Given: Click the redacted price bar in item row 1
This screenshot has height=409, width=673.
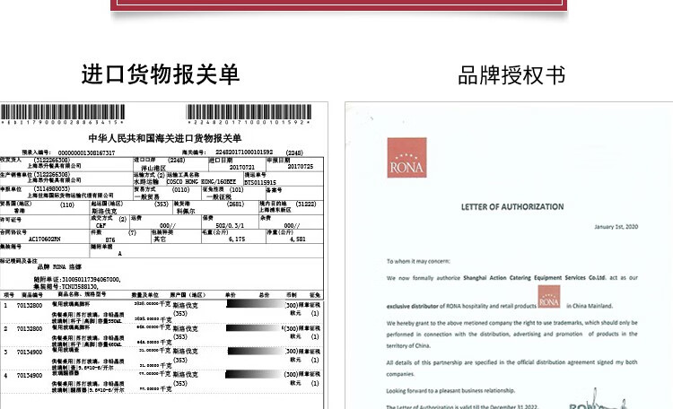Looking at the screenshot, I should point(256,304).
